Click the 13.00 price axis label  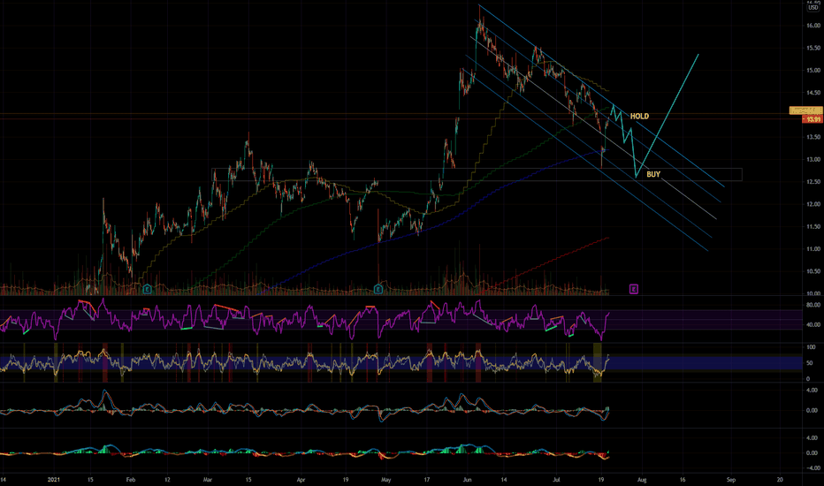[813, 159]
